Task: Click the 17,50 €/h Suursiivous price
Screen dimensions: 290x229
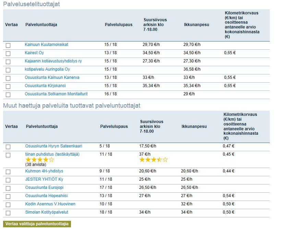Action: [x=148, y=146]
